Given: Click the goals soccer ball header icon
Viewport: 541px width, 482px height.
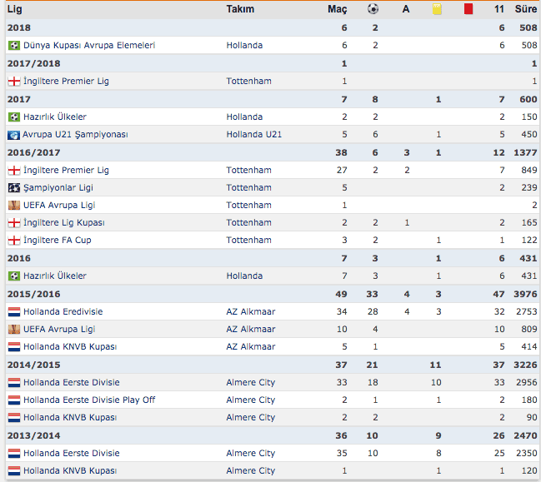Looking at the screenshot, I should (373, 8).
